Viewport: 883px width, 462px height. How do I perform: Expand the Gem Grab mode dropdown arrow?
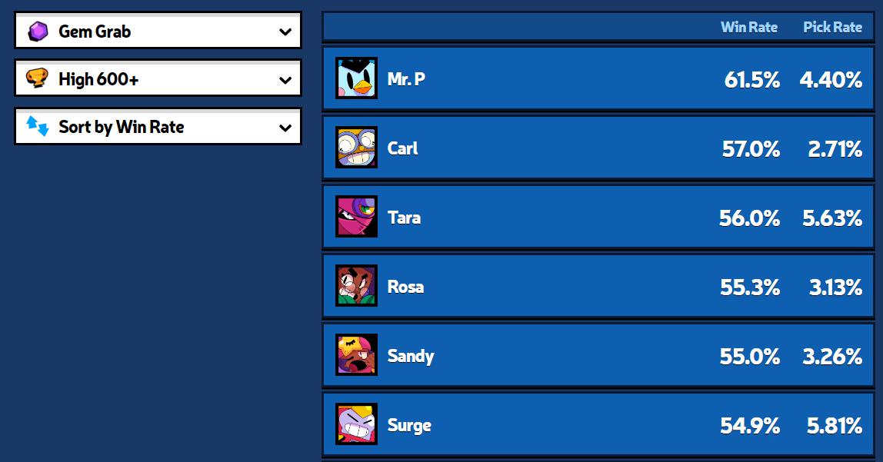[285, 32]
